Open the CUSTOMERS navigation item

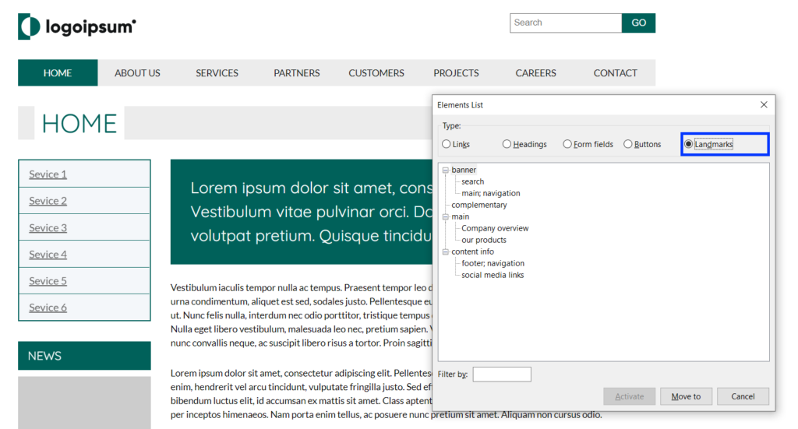(x=376, y=72)
